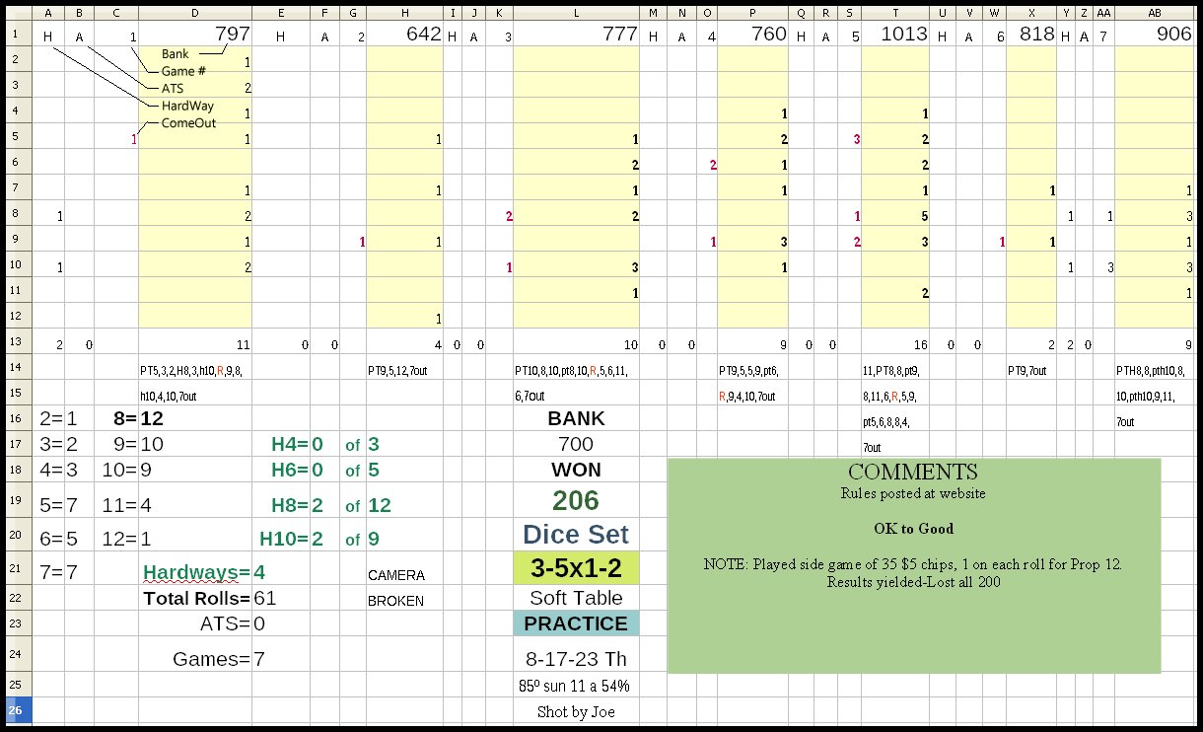The width and height of the screenshot is (1203, 732).
Task: Select the teal PRACTICE cell
Action: pyautogui.click(x=576, y=623)
